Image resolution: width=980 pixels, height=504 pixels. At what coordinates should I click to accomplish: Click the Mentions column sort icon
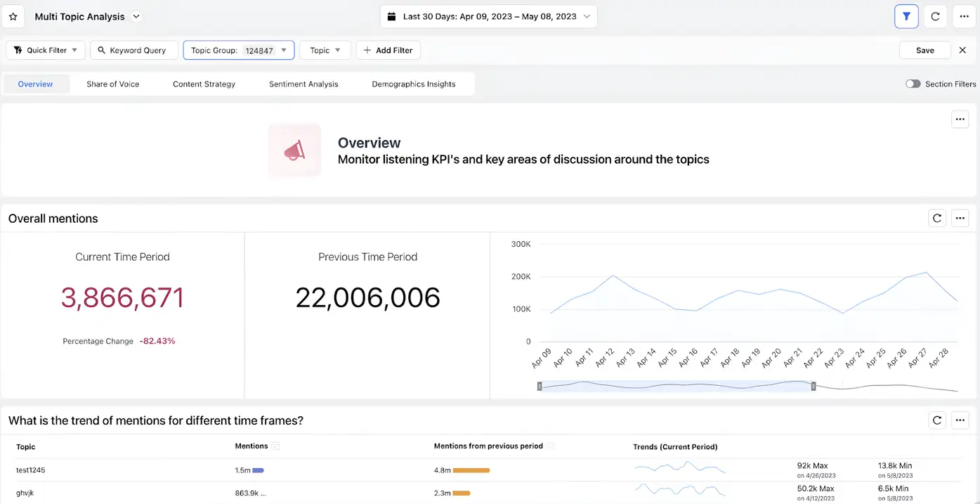pyautogui.click(x=275, y=446)
